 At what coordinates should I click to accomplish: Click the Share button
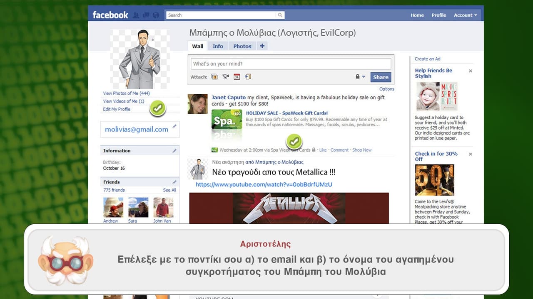pyautogui.click(x=381, y=77)
